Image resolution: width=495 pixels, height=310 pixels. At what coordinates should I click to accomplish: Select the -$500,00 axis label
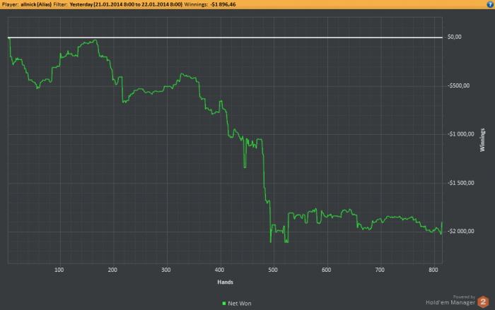458,85
